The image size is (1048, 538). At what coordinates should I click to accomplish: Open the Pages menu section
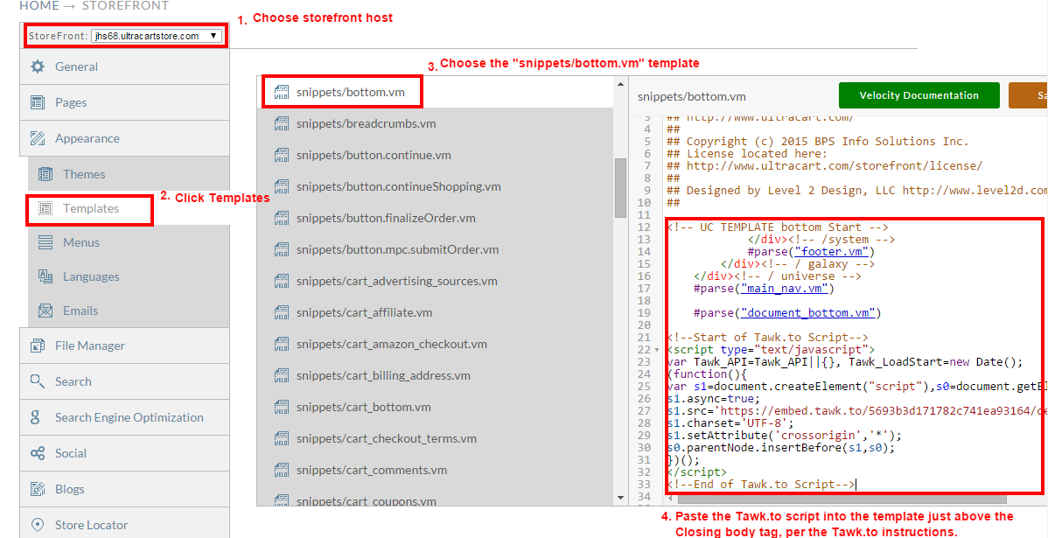tap(124, 102)
